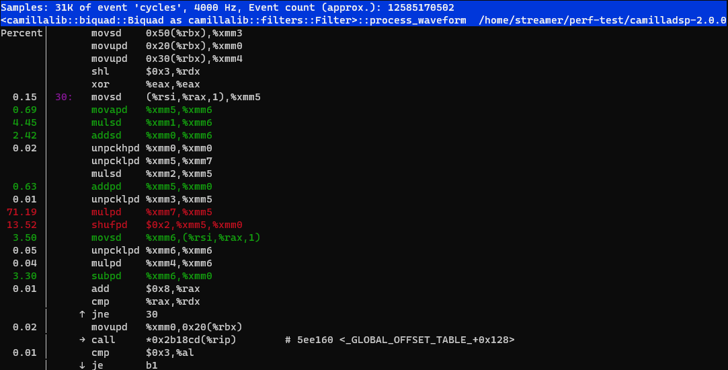Select the purple 30: jump label
The width and height of the screenshot is (728, 370).
(x=64, y=97)
